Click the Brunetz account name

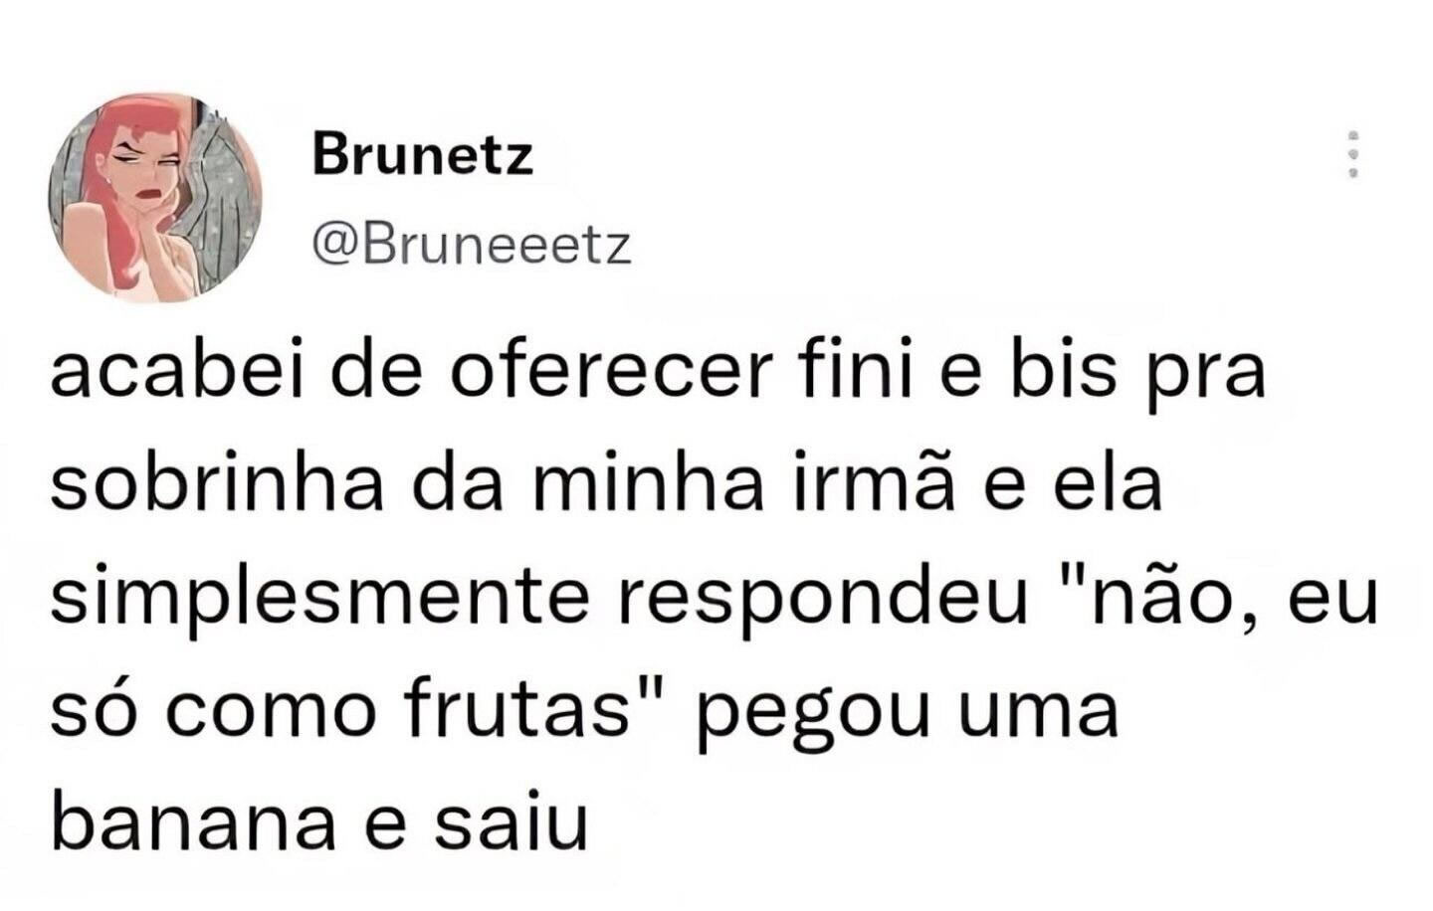422,152
